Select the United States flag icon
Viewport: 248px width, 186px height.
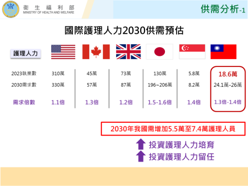point(63,51)
